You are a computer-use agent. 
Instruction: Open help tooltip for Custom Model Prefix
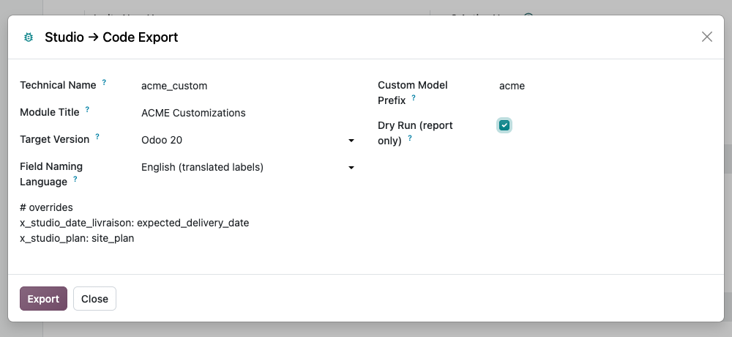coord(413,97)
